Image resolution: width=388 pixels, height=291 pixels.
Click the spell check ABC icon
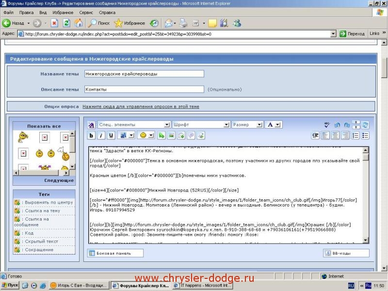pos(327,125)
